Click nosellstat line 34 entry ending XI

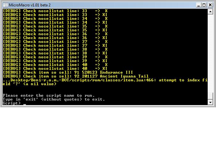point(55,22)
